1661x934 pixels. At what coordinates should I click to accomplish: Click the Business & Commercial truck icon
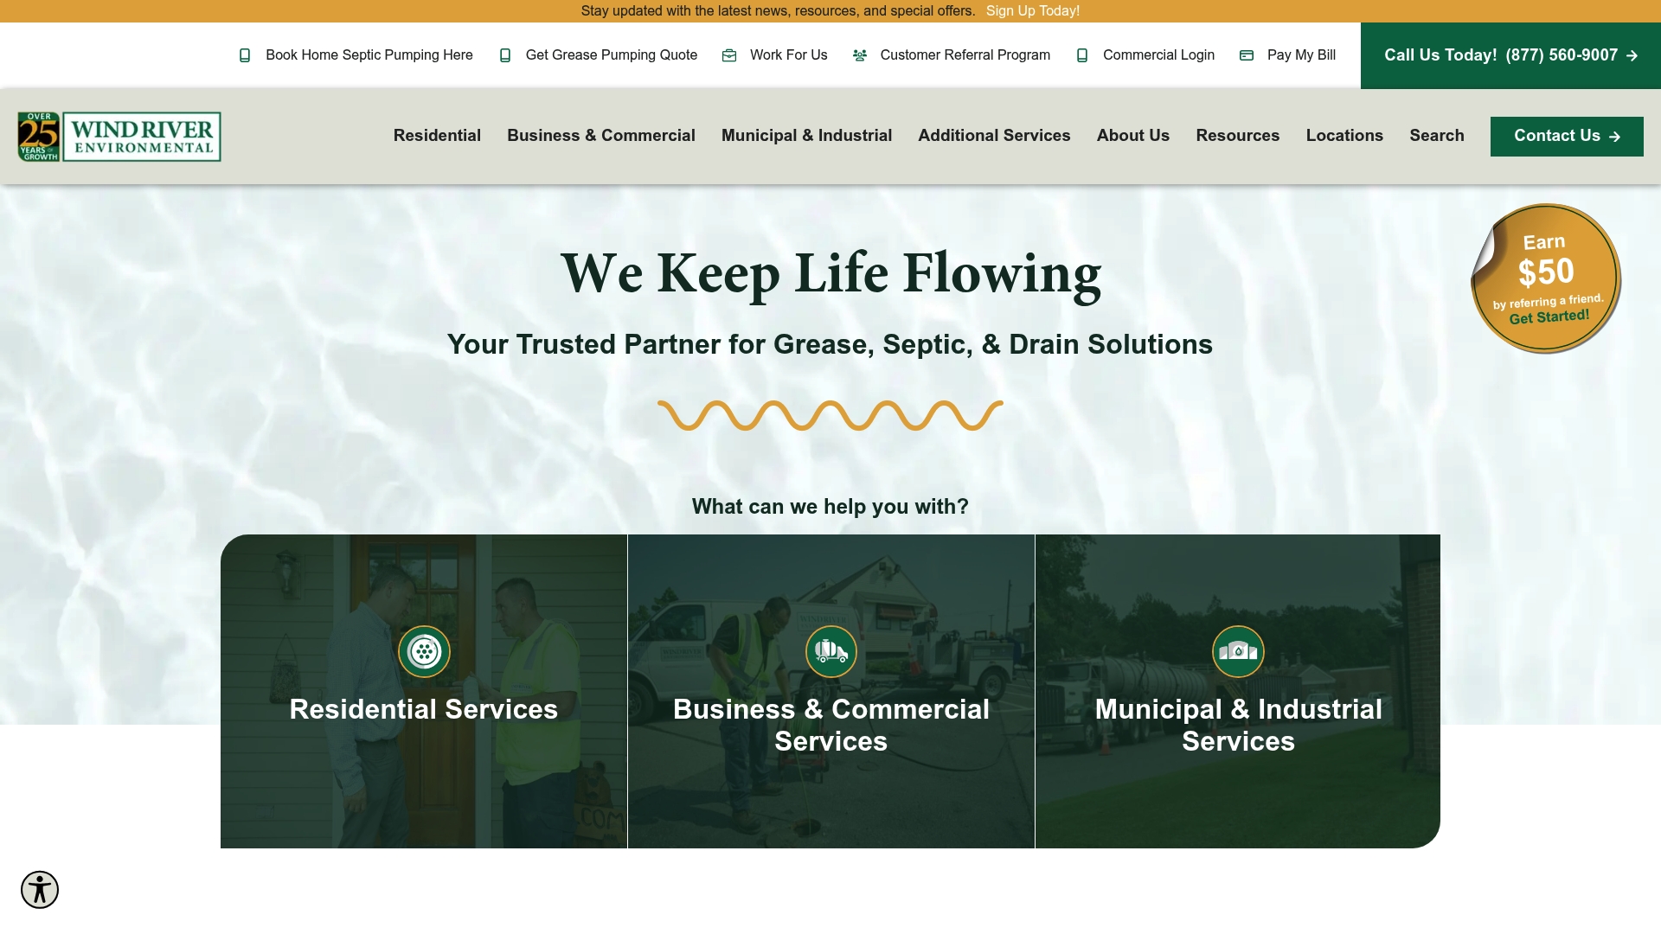tap(830, 651)
